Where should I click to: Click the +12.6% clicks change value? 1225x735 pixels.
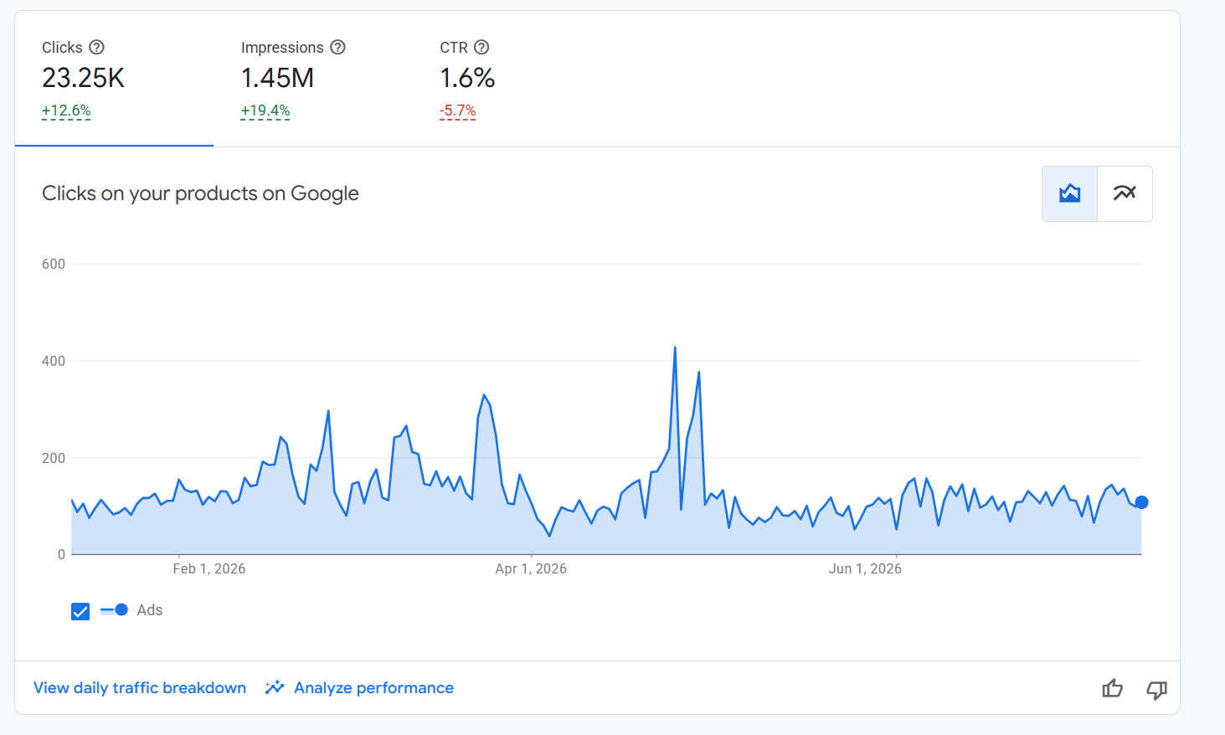(66, 111)
